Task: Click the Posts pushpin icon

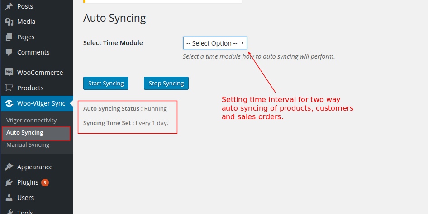Action: click(x=9, y=6)
